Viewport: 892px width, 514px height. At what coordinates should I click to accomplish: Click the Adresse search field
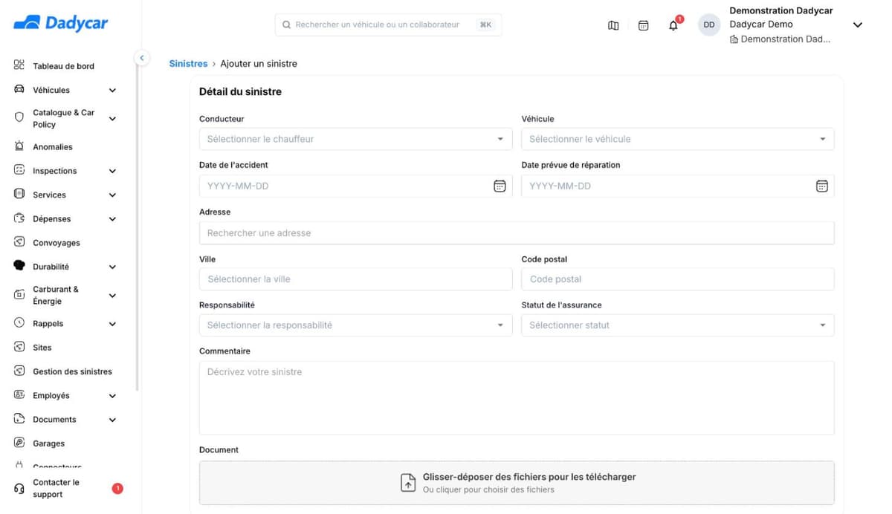[x=517, y=232]
